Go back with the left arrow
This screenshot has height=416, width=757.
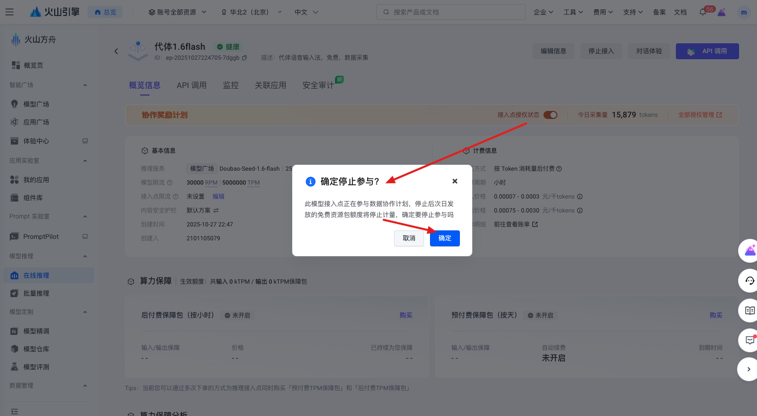tap(116, 51)
